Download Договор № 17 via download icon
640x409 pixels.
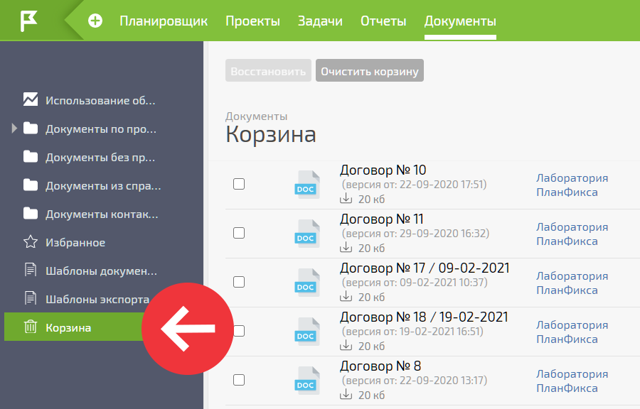click(x=346, y=296)
